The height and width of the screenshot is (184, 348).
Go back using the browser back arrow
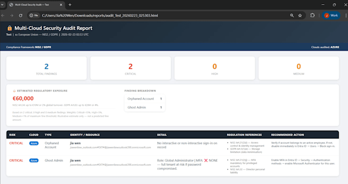click(3, 15)
